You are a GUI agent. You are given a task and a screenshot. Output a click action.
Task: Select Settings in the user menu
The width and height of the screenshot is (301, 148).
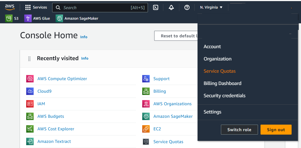[212, 112]
